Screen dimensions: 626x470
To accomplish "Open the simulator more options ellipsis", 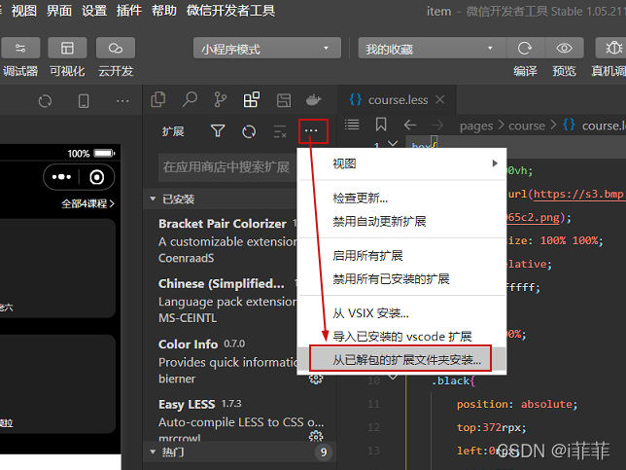I will [122, 101].
